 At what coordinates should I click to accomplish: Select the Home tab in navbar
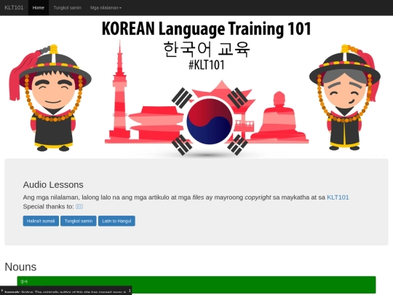39,7
